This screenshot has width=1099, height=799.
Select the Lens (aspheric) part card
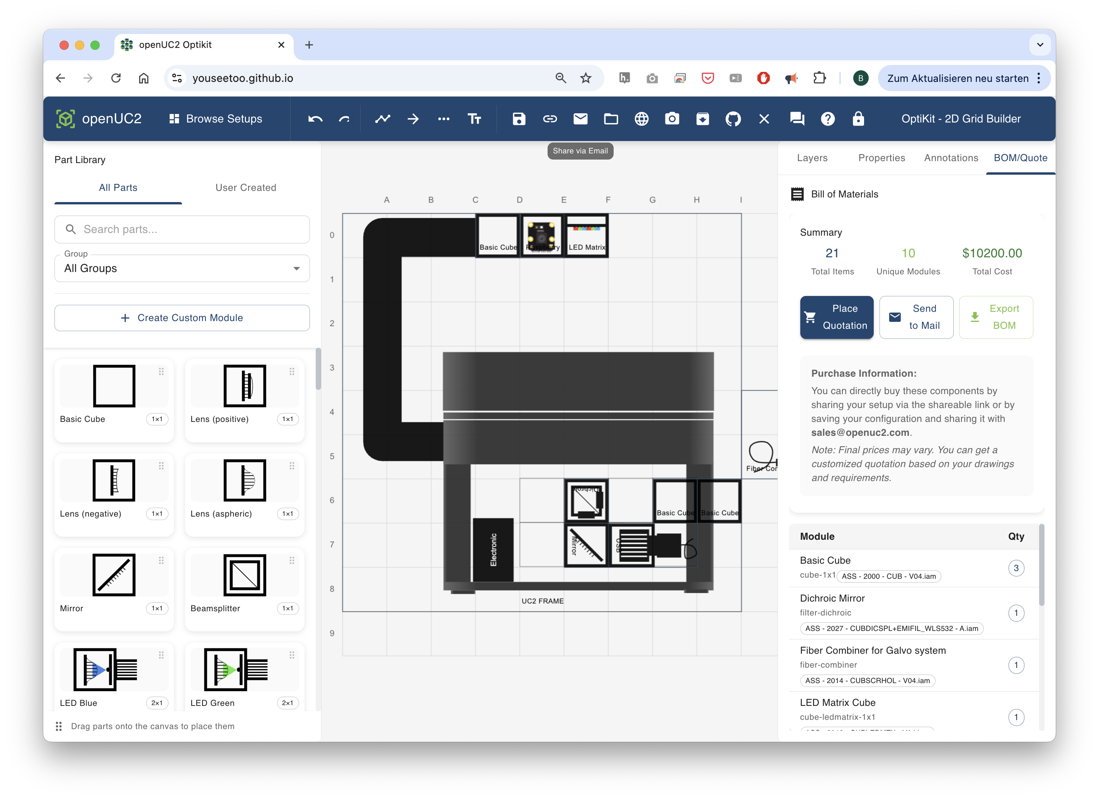pos(245,495)
